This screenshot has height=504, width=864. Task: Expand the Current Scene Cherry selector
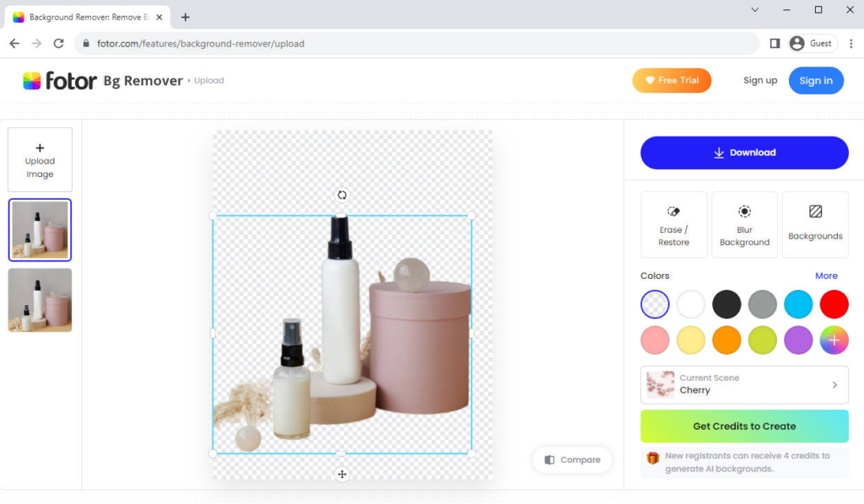click(x=744, y=384)
